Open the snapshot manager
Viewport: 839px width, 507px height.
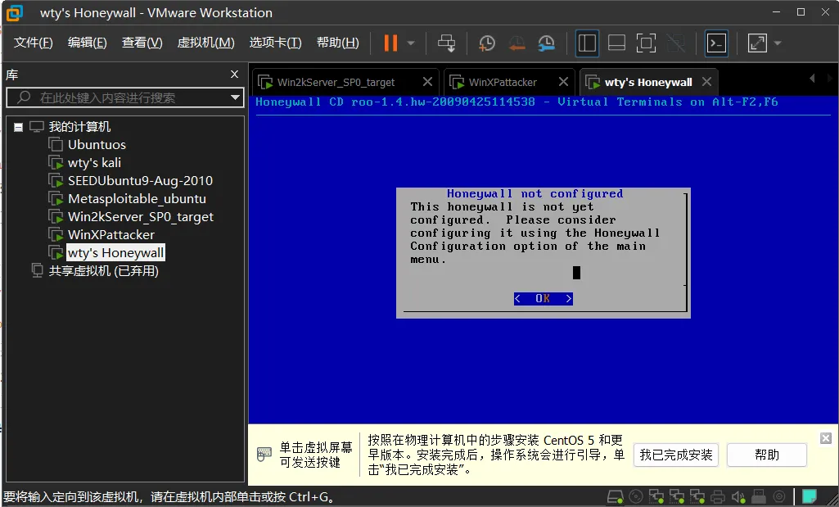click(x=546, y=43)
